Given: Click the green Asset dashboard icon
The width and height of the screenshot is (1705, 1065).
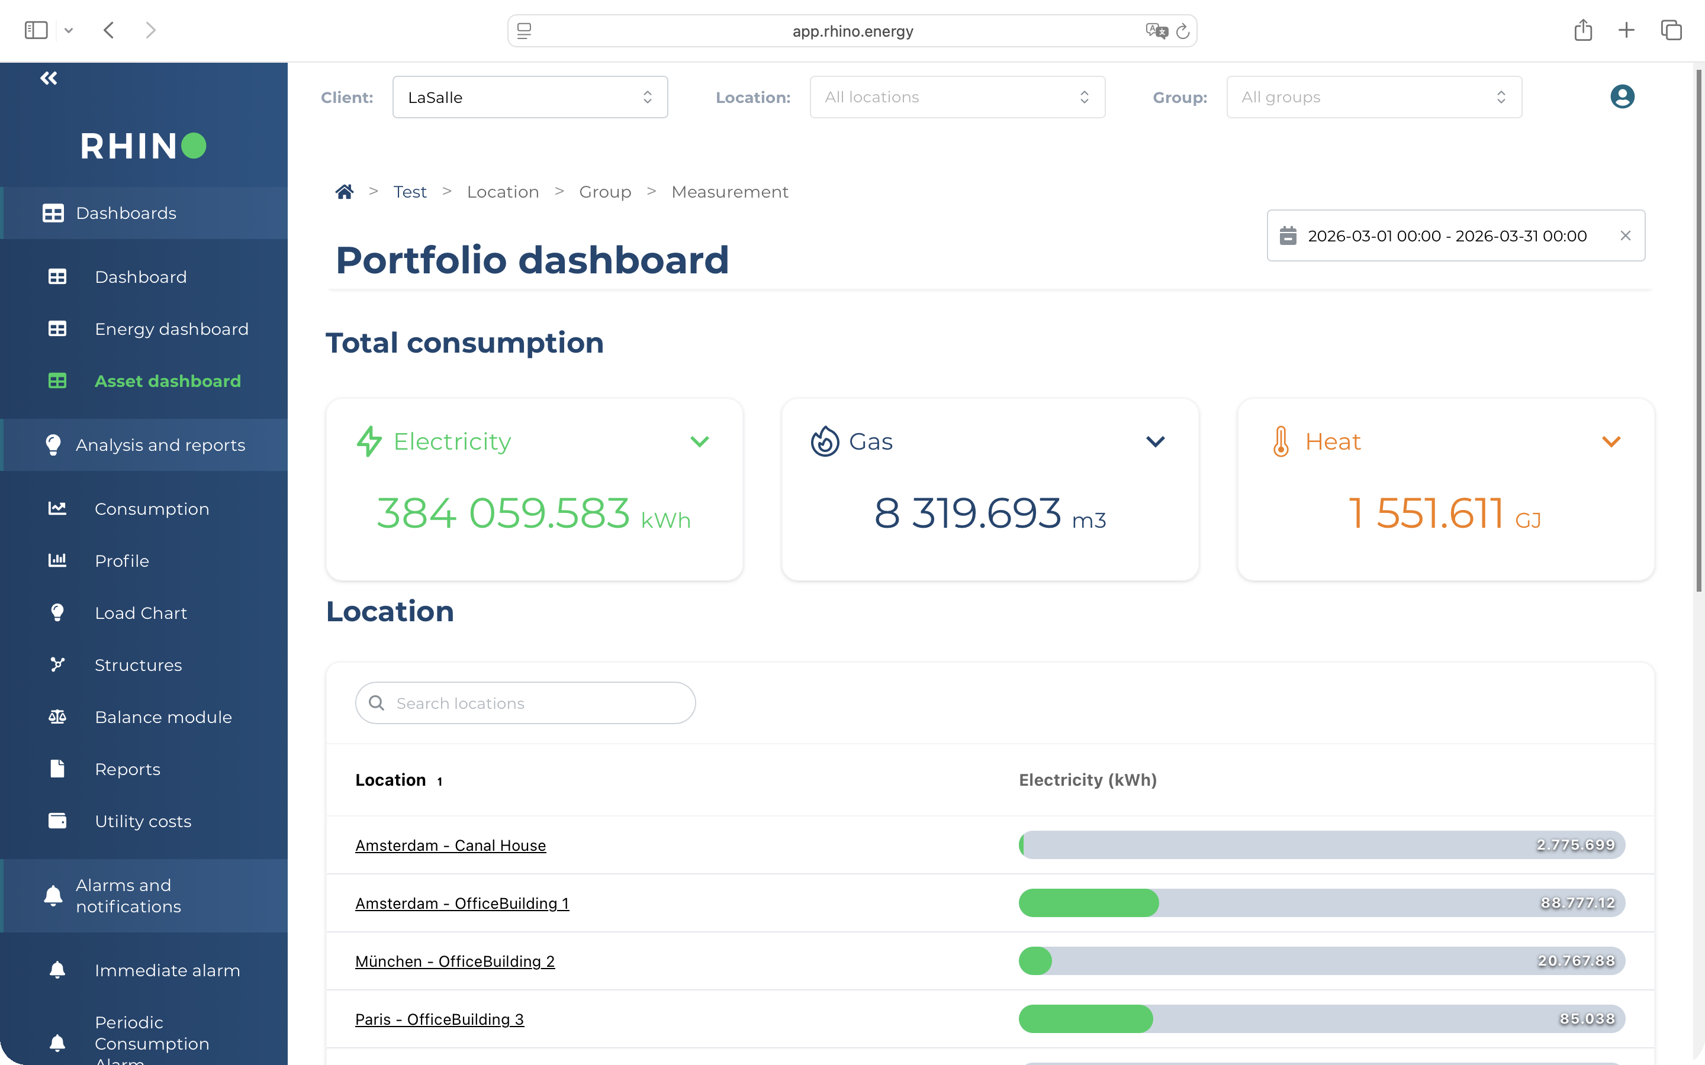Looking at the screenshot, I should pos(57,381).
